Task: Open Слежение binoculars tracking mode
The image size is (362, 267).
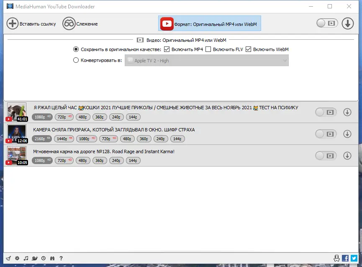Action: 69,23
